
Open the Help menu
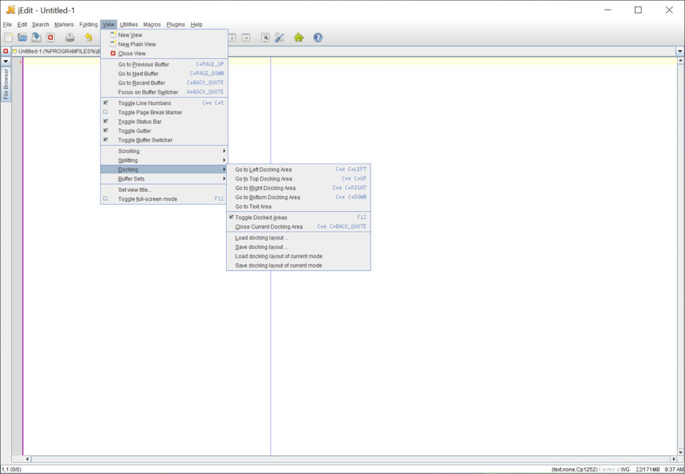pos(197,25)
